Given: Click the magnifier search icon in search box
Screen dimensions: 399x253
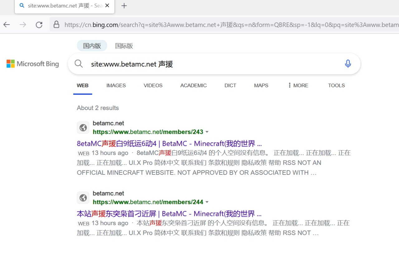Looking at the screenshot, I should (79, 64).
